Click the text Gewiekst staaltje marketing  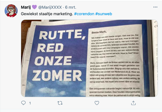[47, 14]
